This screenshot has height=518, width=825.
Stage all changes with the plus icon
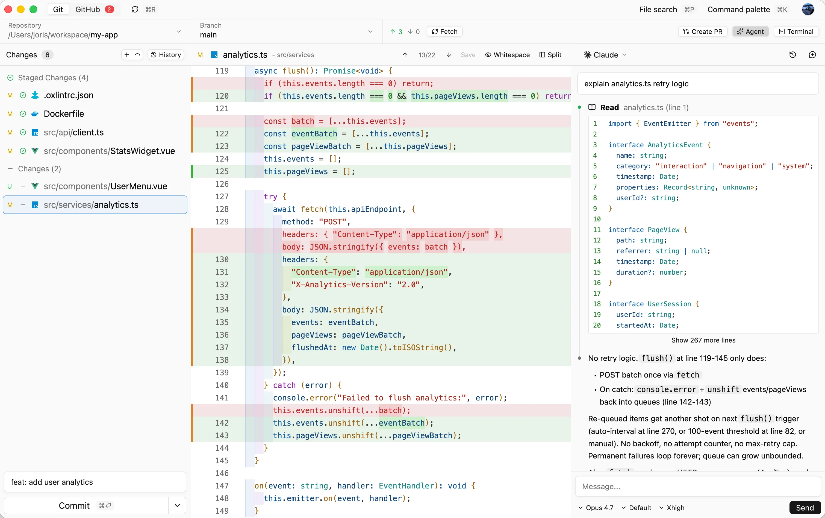127,55
